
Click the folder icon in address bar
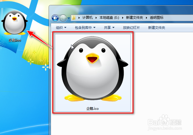pyautogui.click(x=74, y=18)
